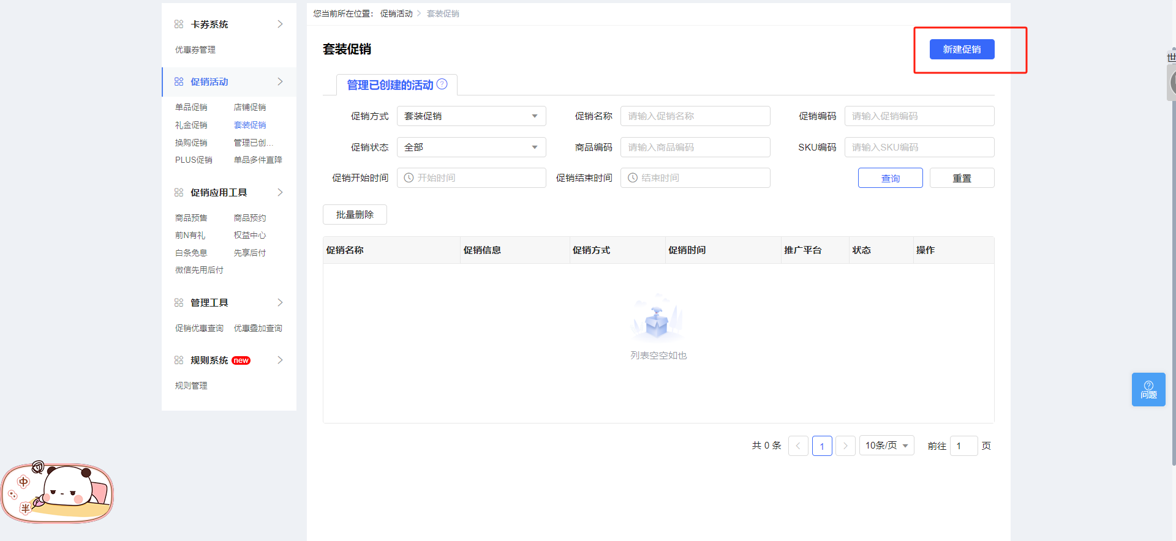Viewport: 1176px width, 541px height.
Task: Select the 管理已创建的活动 tab
Action: tap(390, 85)
